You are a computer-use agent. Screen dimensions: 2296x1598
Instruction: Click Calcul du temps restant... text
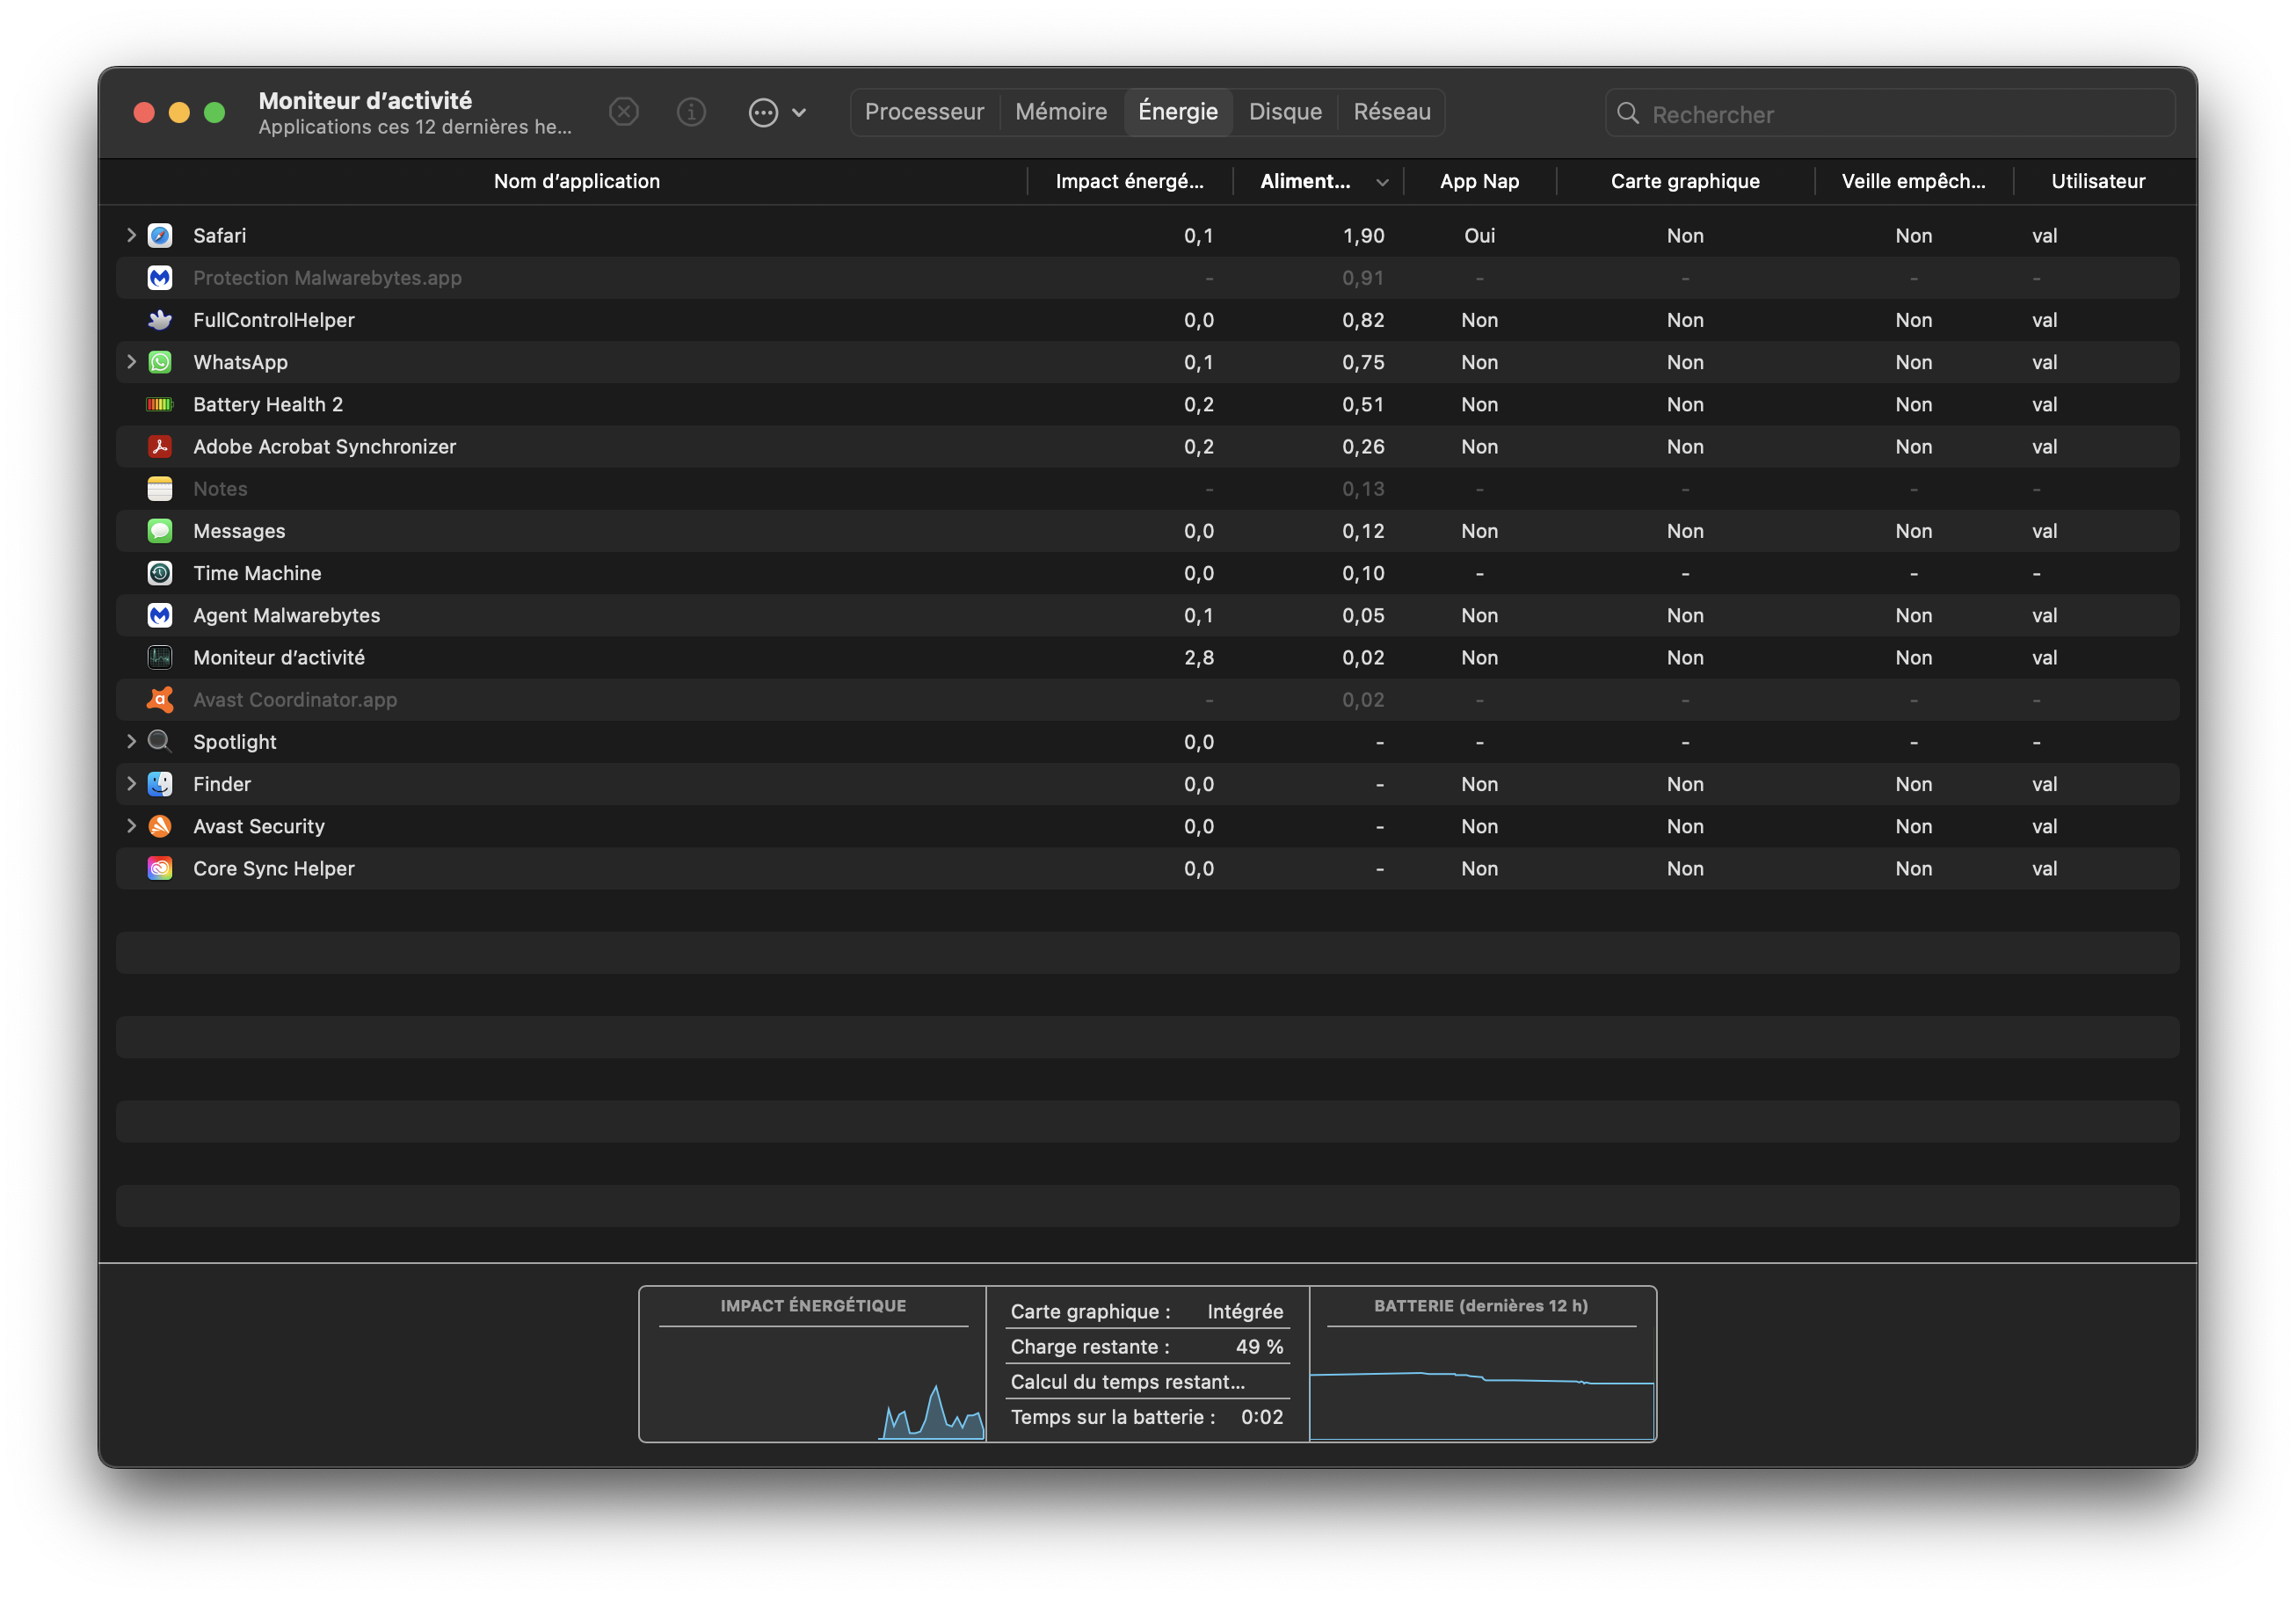(x=1128, y=1382)
